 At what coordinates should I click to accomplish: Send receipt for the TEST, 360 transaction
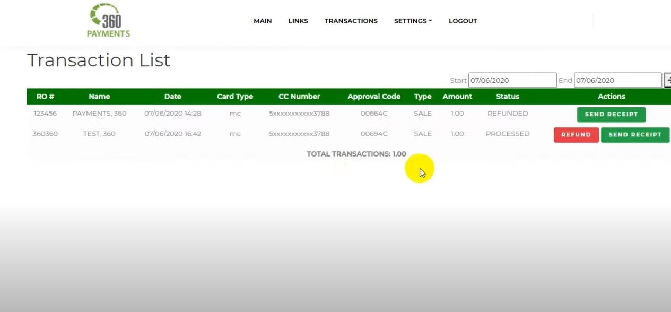pyautogui.click(x=635, y=135)
